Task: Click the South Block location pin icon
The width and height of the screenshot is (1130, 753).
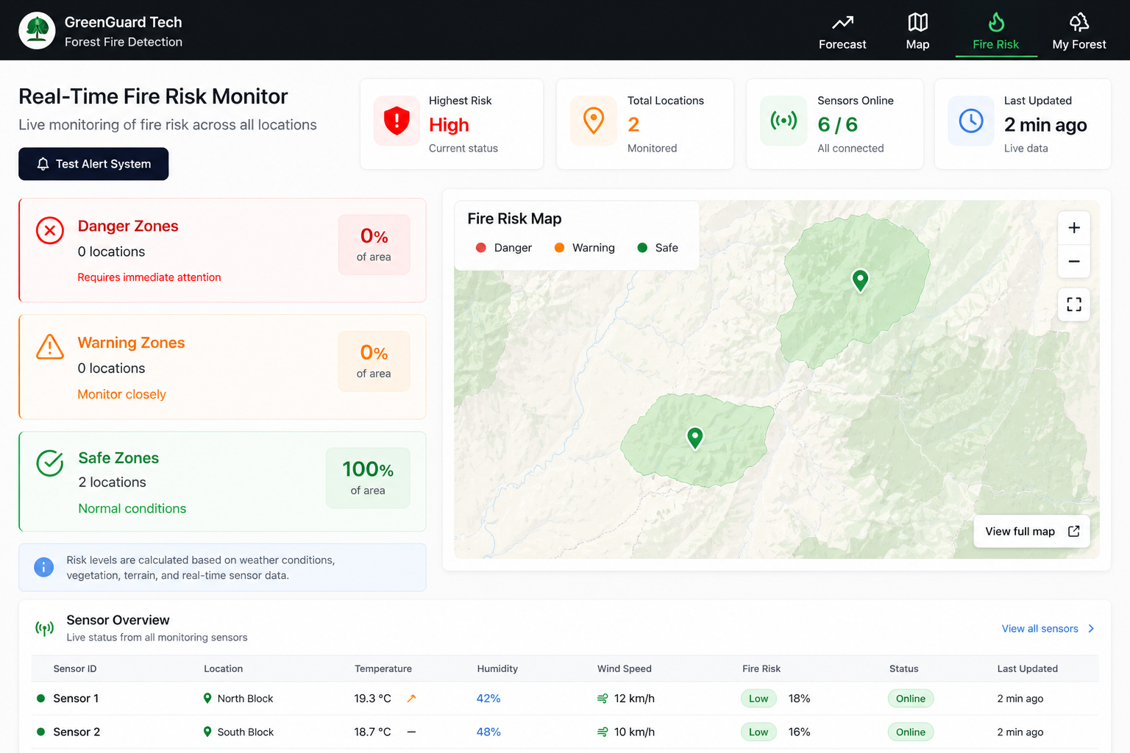Action: 207,732
